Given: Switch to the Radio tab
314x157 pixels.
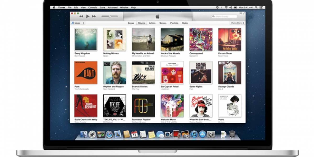Looking at the screenshot, I should 185,23.
